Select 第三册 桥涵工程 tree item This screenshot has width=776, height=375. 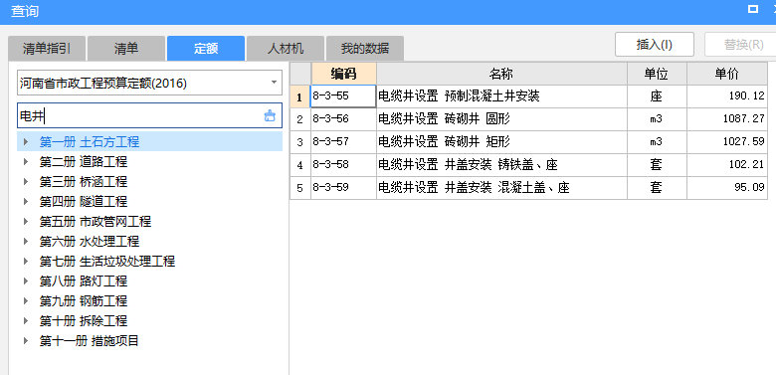pos(84,182)
